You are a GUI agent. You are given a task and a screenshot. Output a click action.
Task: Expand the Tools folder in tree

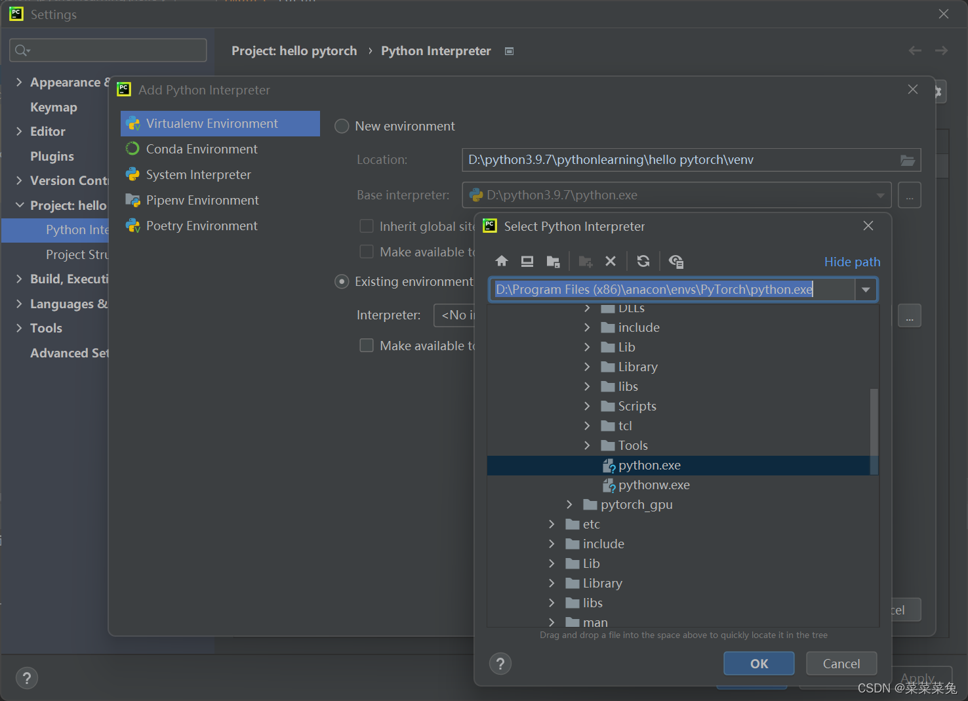click(587, 445)
